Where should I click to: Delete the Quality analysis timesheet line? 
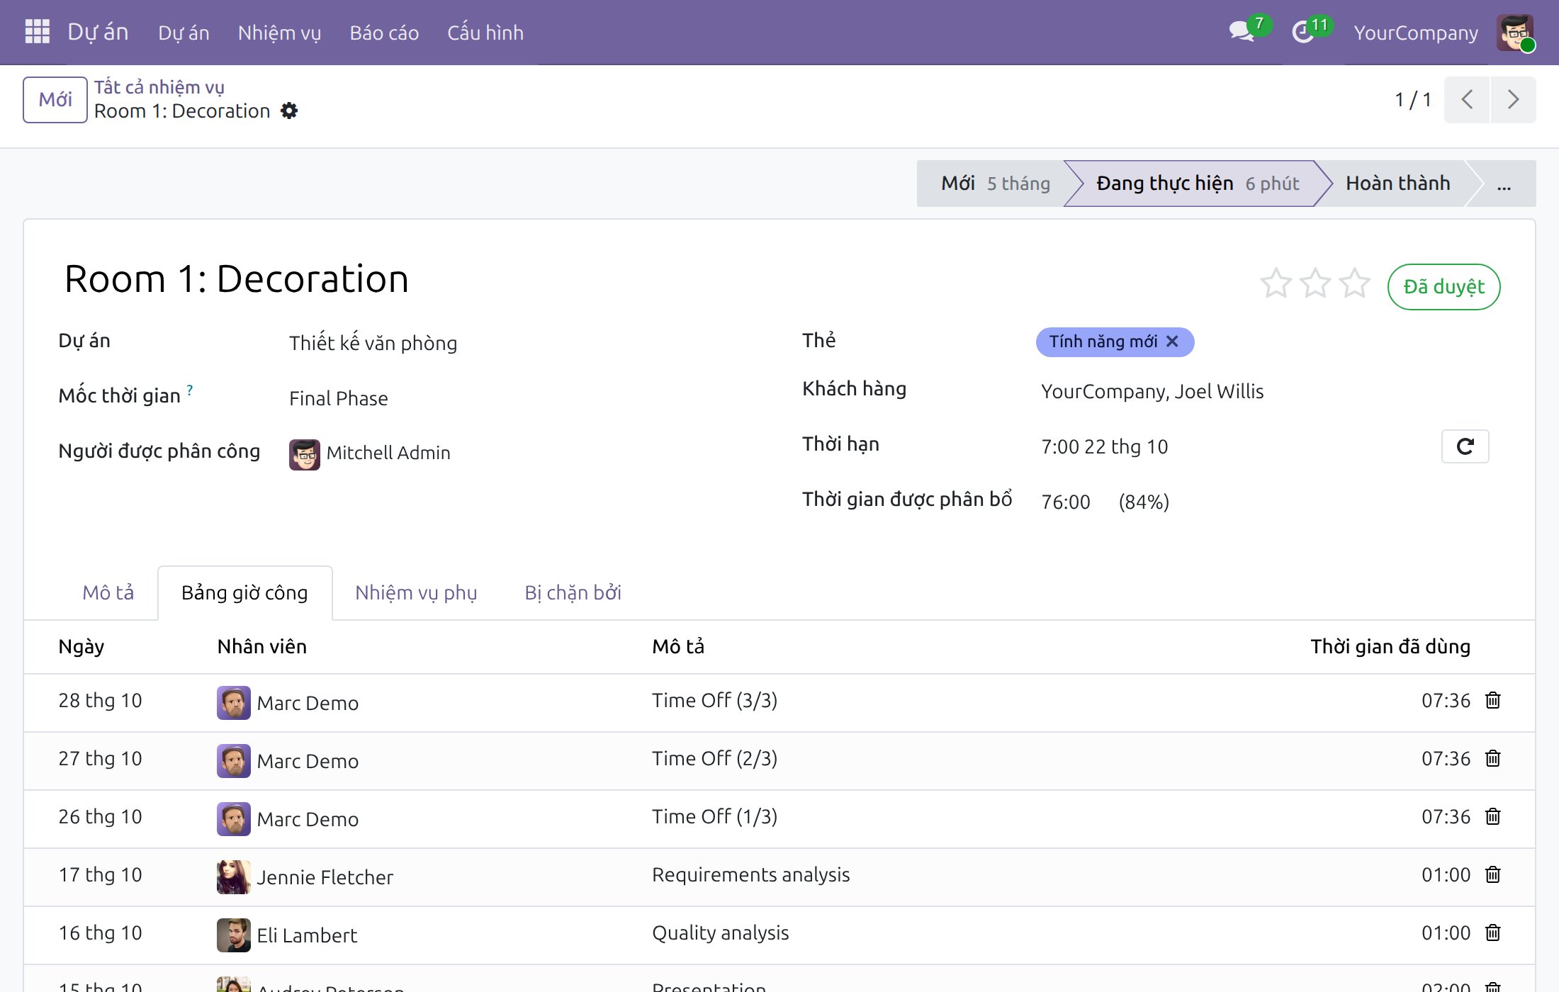[x=1493, y=932]
